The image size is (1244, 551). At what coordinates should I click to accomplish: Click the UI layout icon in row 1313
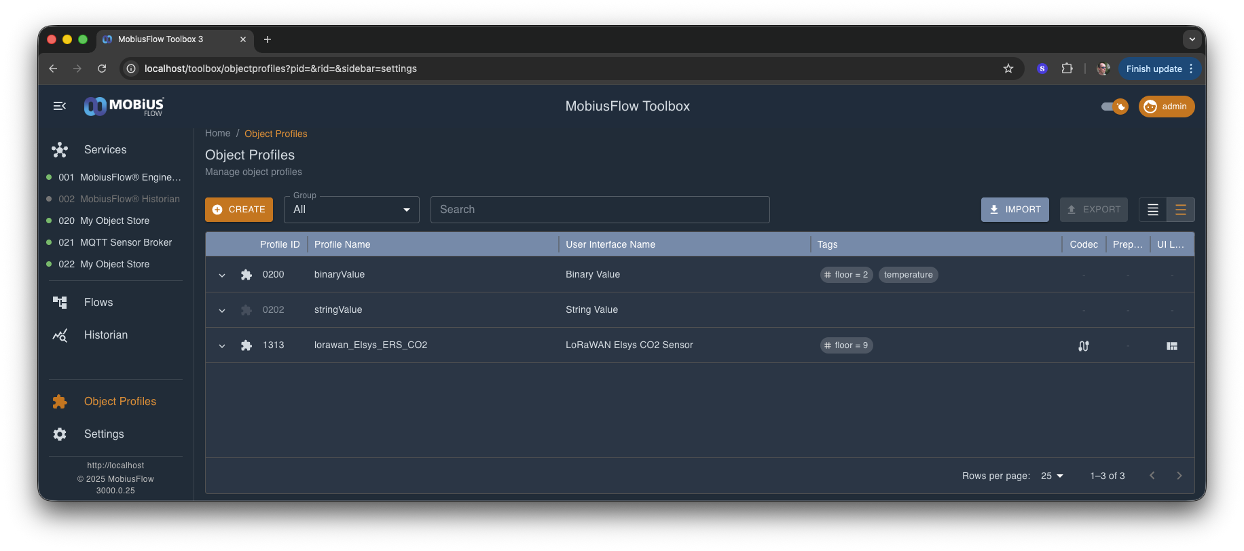click(1171, 346)
